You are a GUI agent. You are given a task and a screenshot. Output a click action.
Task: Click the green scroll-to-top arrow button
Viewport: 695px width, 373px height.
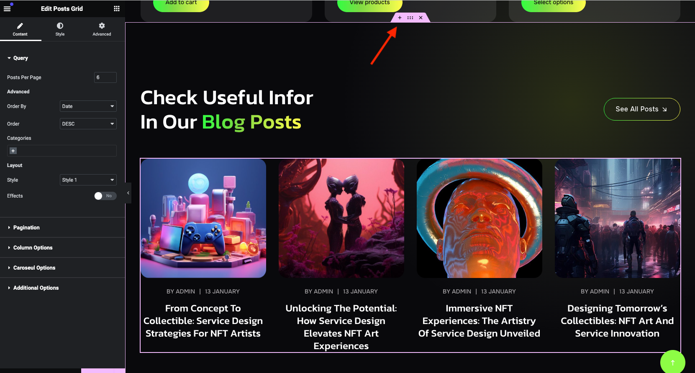[672, 362]
